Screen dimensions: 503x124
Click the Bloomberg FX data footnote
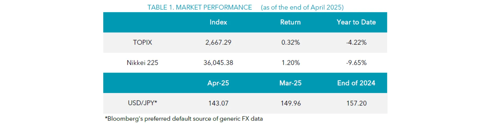tap(184, 119)
